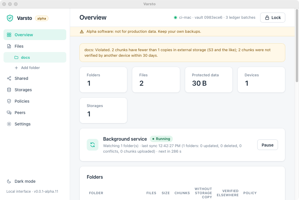Viewport: 299px width, 200px height.
Task: Click the warning triangle in alpha banner
Action: click(82, 32)
